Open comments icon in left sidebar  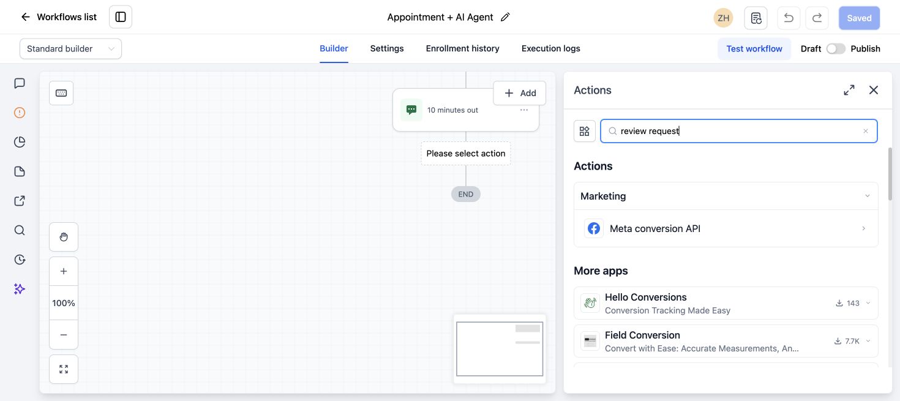[20, 83]
